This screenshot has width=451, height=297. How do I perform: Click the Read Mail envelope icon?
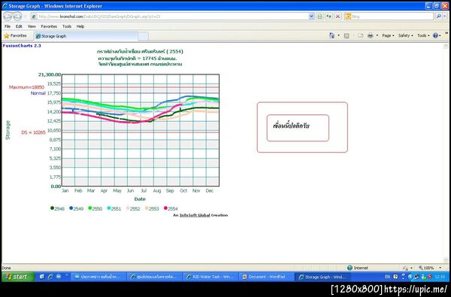[360, 35]
